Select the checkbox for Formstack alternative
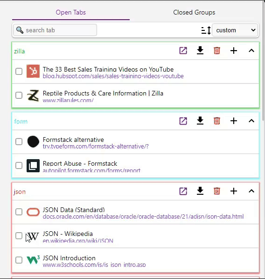The image size is (265, 279). pos(19,142)
